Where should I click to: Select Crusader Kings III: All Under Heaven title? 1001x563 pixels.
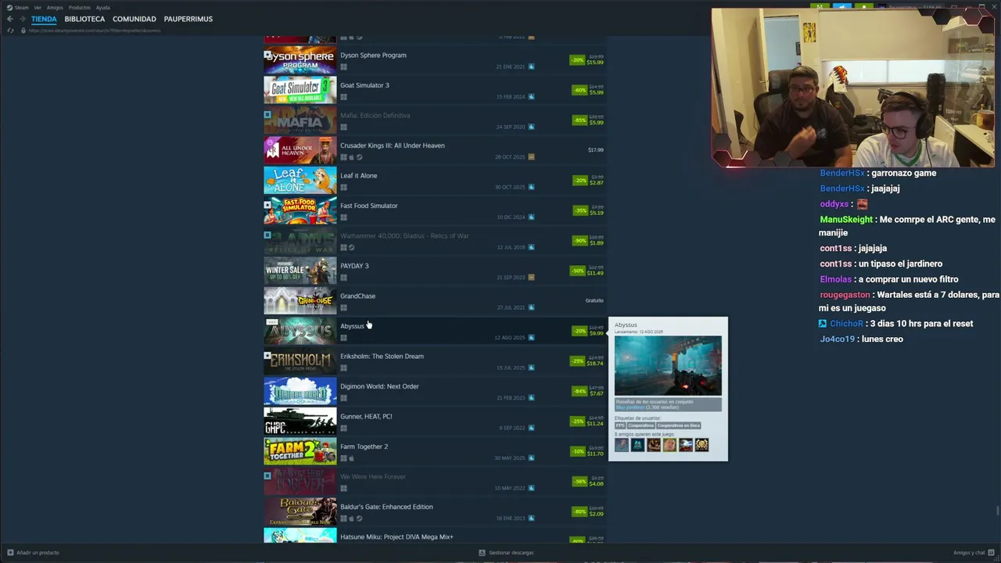click(x=393, y=145)
